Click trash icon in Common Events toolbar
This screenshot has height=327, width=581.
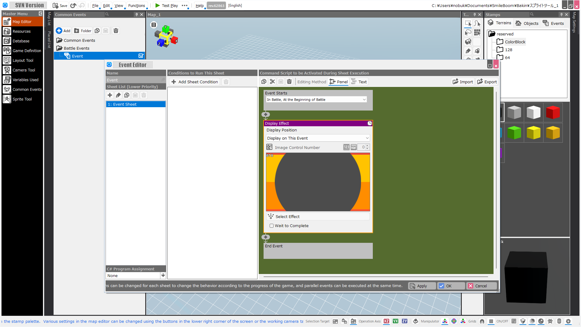pyautogui.click(x=116, y=31)
